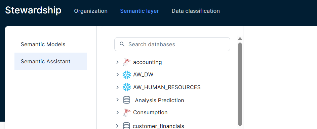Expand the Consumption database node
The width and height of the screenshot is (317, 129).
point(117,113)
